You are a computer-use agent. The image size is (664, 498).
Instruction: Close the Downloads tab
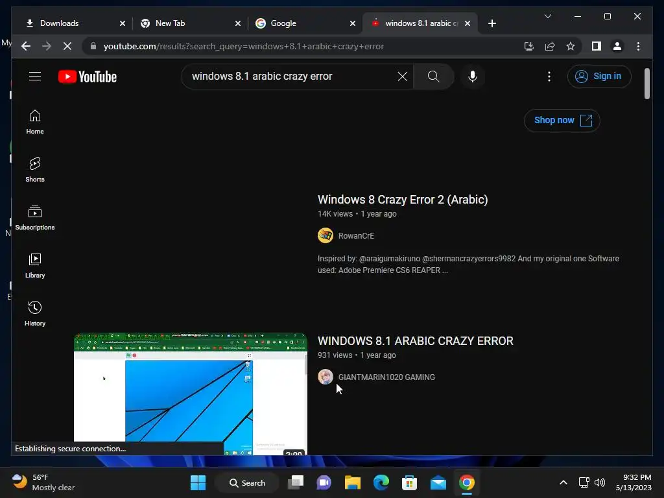coord(123,23)
